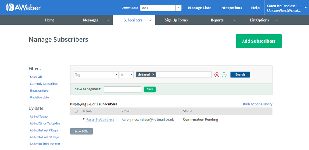309x150 pixels.
Task: Click the red remove filter icon
Action: point(217,75)
